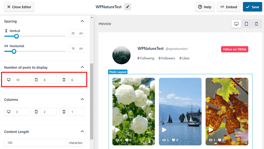The image size is (264, 149).
Task: Switch preview to tablet view
Action: point(246,24)
